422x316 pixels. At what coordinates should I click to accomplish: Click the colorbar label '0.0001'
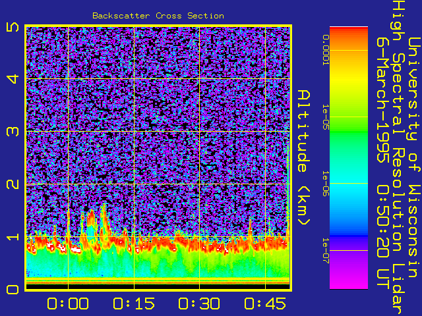(326, 50)
